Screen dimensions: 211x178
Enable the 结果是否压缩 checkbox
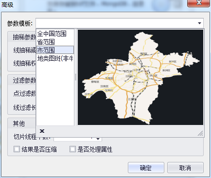tap(17, 149)
